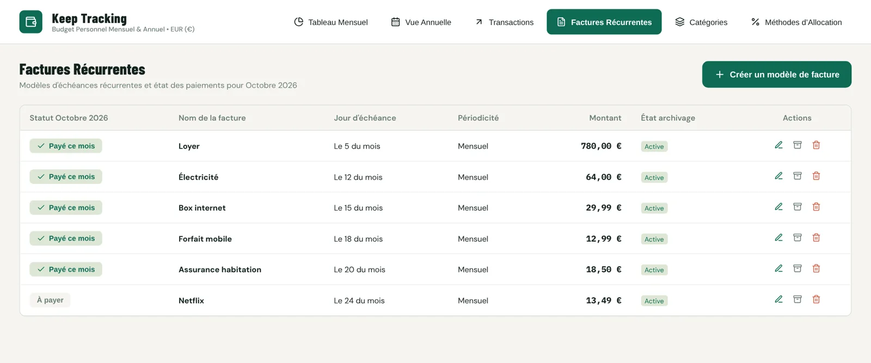The image size is (871, 363).
Task: Click the Périodicité column header
Action: (478, 118)
